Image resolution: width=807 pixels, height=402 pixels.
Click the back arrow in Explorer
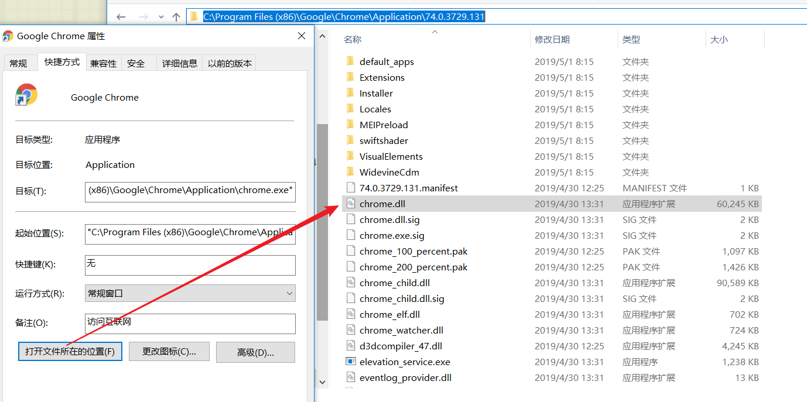tap(121, 17)
